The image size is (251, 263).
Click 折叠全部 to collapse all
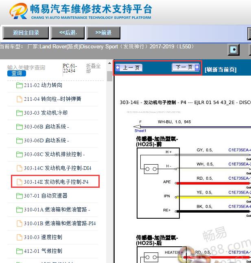point(93,68)
